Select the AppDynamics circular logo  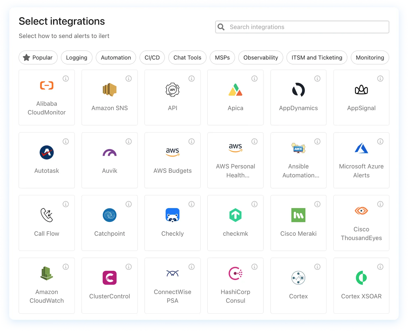(298, 90)
